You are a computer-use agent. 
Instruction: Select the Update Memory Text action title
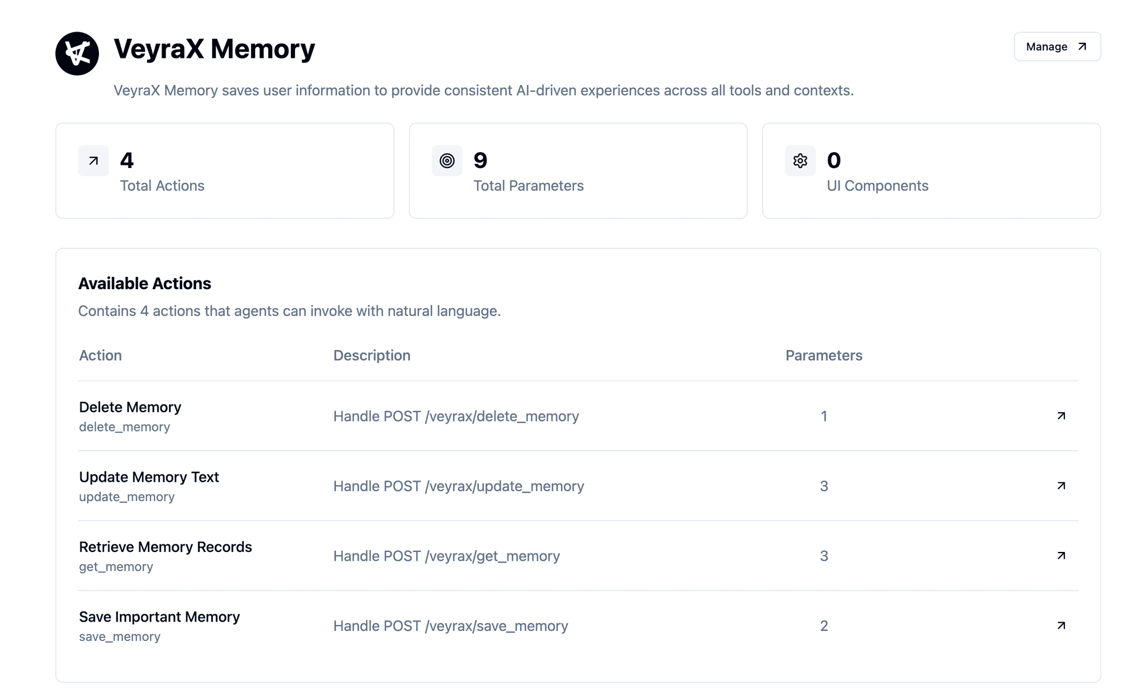[x=149, y=477]
